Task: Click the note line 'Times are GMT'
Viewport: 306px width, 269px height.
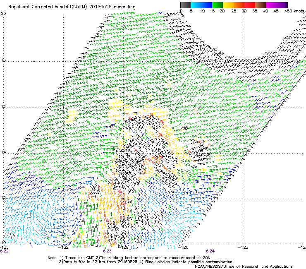Action: [80, 258]
